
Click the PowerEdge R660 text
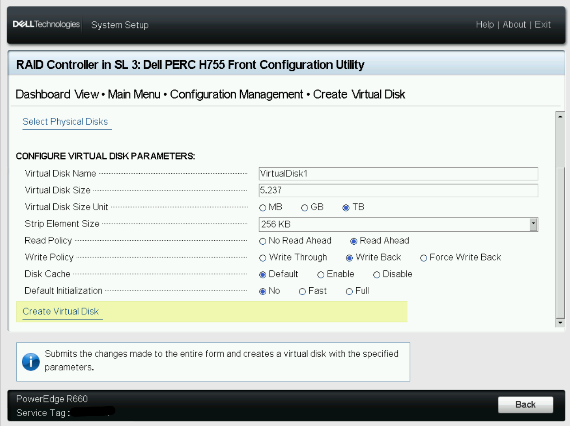(52, 399)
